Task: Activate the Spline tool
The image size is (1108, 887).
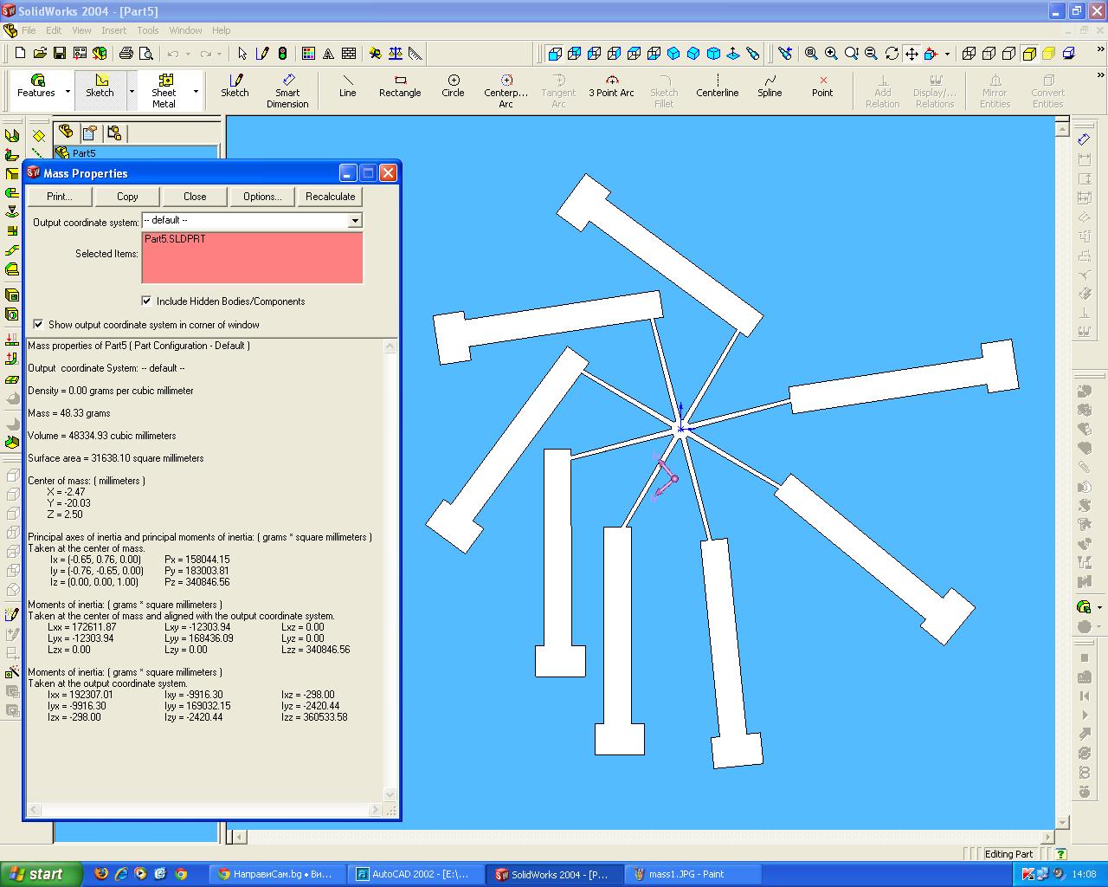Action: tap(770, 86)
